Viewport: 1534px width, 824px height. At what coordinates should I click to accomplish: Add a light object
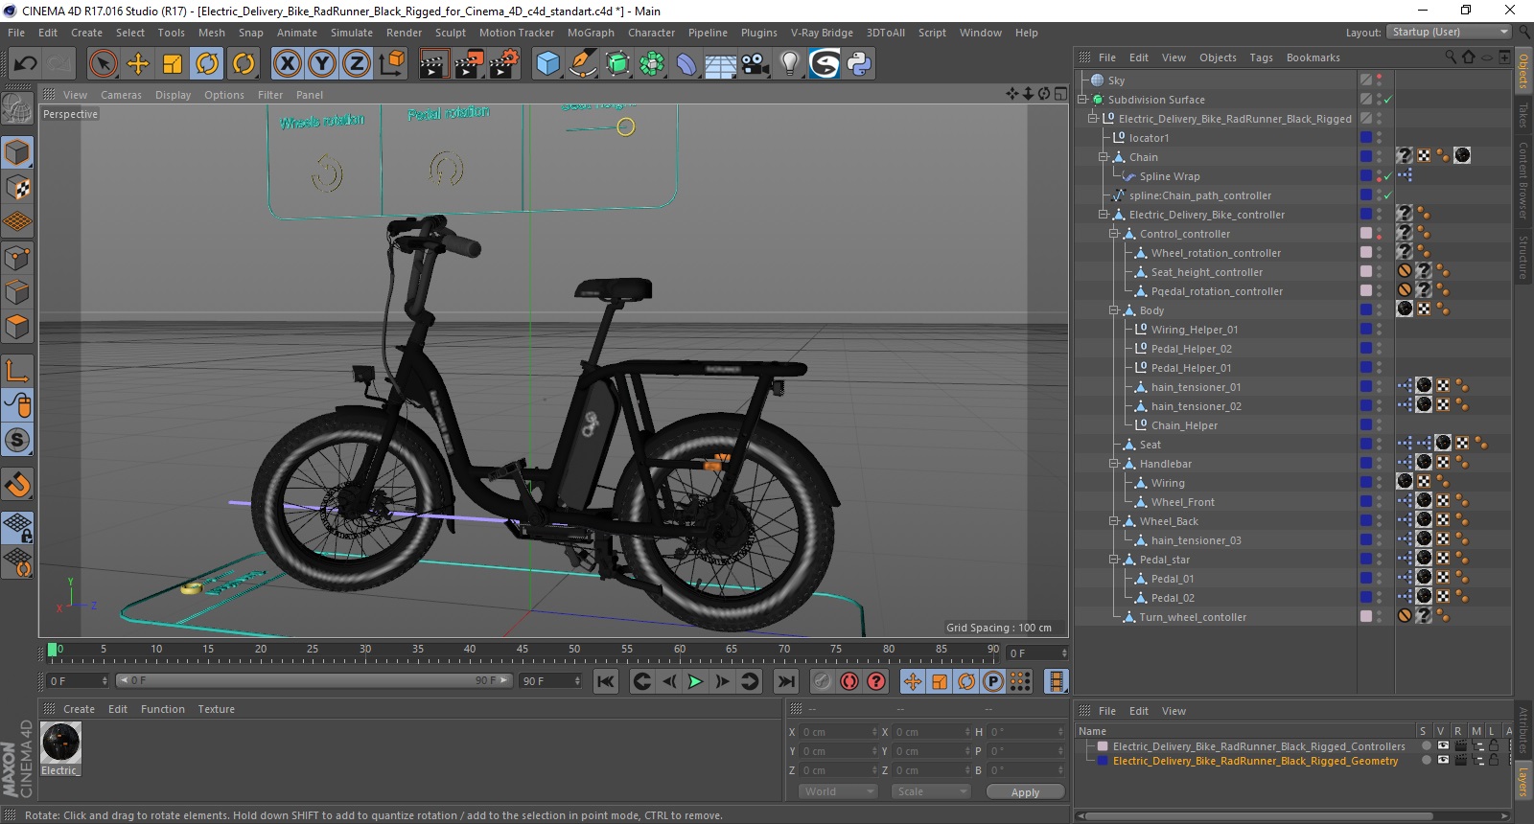tap(789, 64)
